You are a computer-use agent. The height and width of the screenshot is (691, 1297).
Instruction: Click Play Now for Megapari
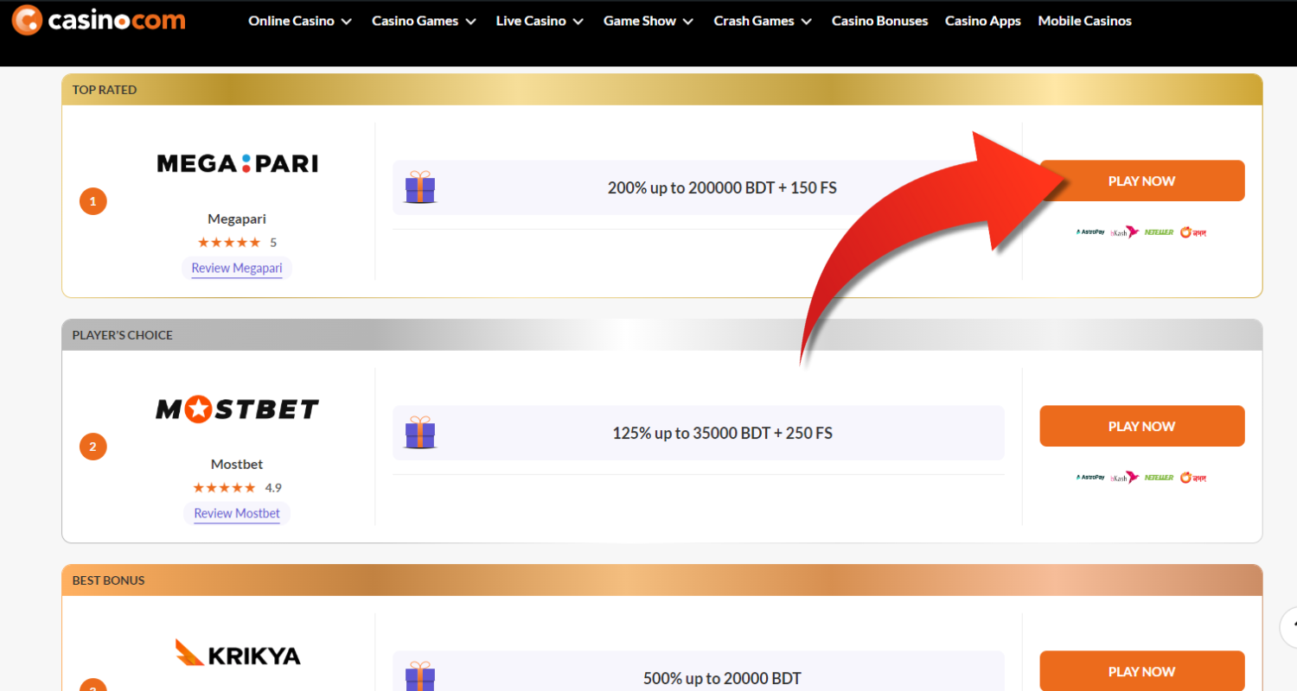[x=1141, y=181]
